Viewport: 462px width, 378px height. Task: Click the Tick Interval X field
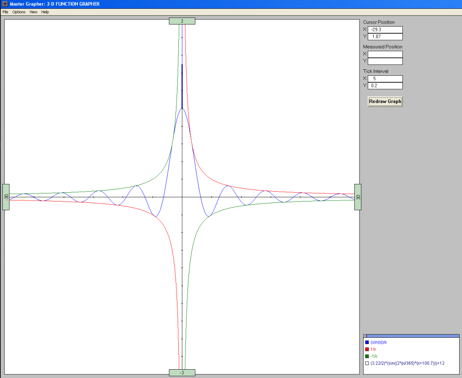385,79
